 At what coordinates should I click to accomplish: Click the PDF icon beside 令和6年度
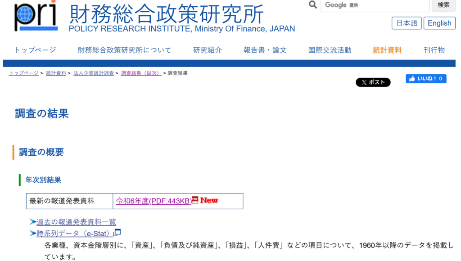[x=195, y=200]
